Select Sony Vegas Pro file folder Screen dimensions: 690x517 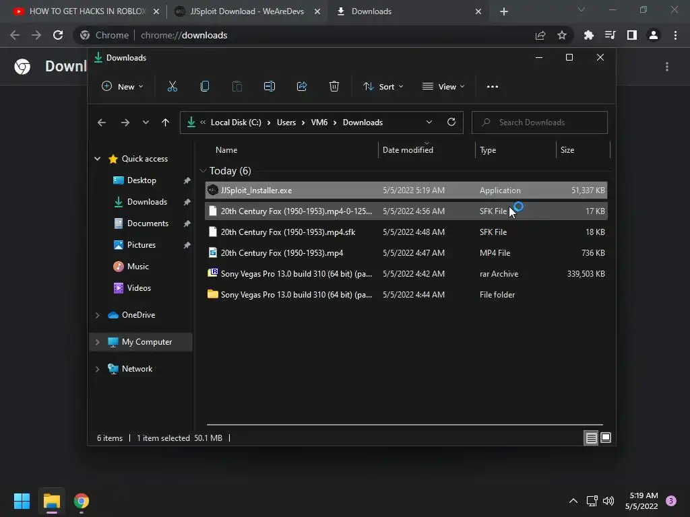(406, 295)
